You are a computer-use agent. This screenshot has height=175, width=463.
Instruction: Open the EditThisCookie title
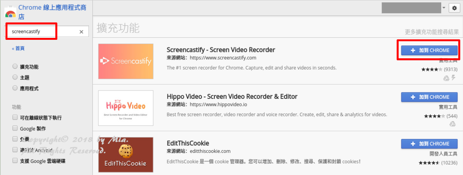click(188, 143)
